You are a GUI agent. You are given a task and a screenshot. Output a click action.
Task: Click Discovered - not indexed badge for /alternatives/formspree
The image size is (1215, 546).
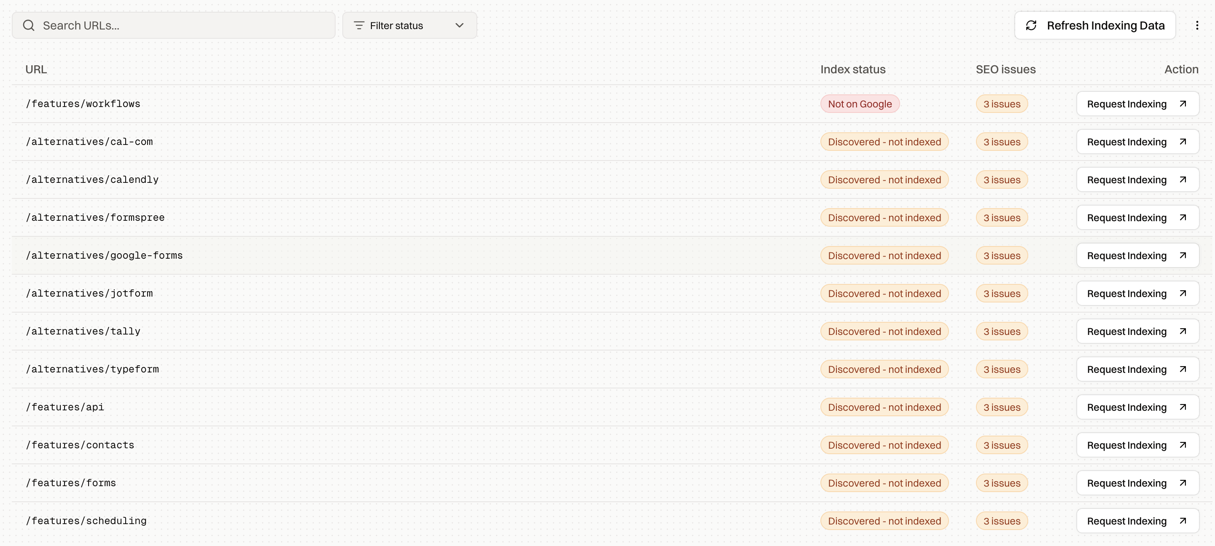pyautogui.click(x=884, y=218)
